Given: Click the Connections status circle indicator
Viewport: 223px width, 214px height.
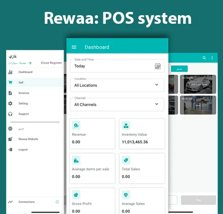Looking at the screenshot, I should pos(57,202).
